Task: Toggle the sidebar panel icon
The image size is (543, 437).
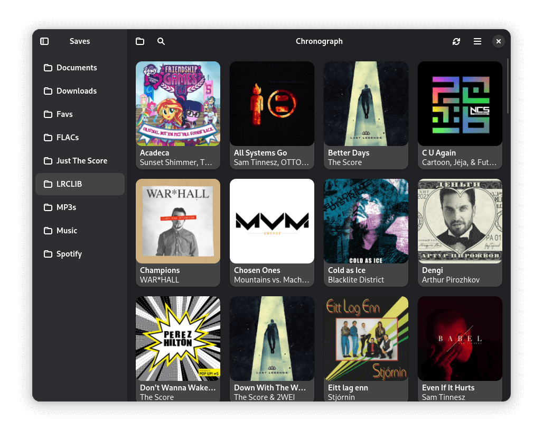Action: (x=44, y=41)
